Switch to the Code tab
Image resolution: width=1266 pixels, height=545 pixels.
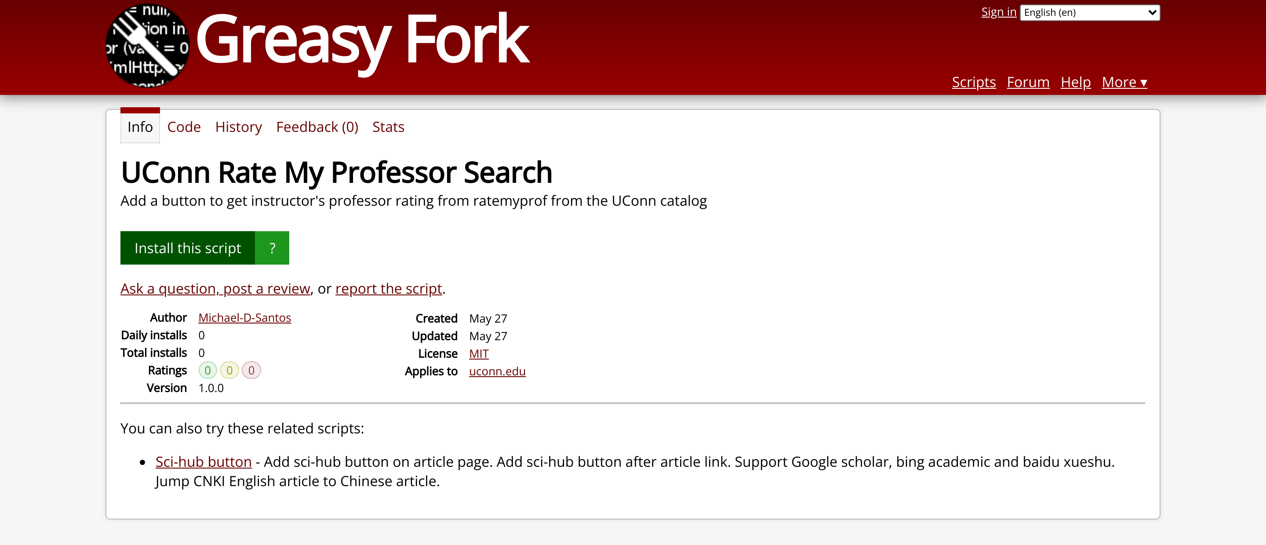[184, 127]
